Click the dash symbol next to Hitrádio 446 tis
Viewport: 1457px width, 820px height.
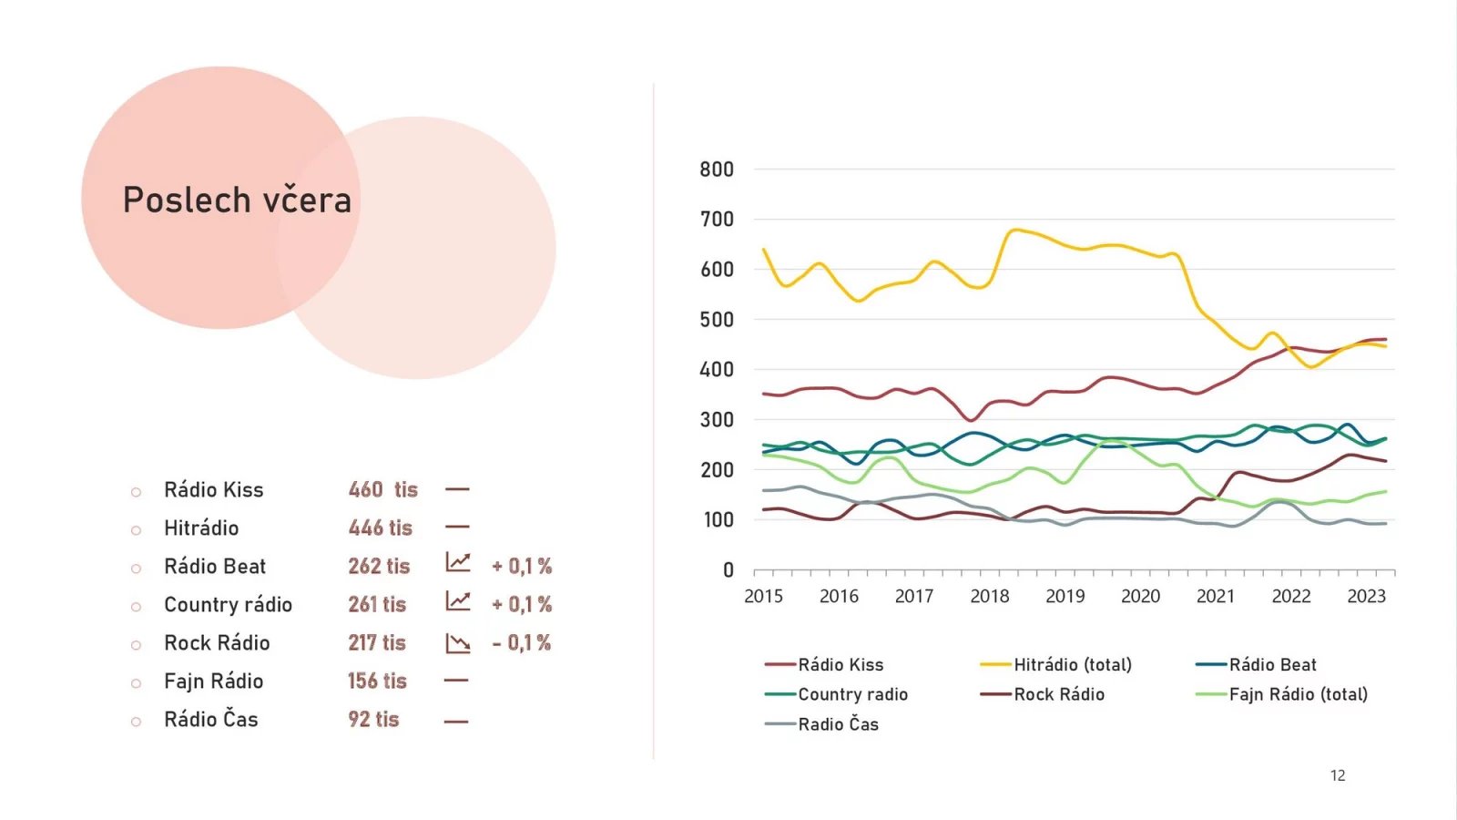click(x=457, y=527)
